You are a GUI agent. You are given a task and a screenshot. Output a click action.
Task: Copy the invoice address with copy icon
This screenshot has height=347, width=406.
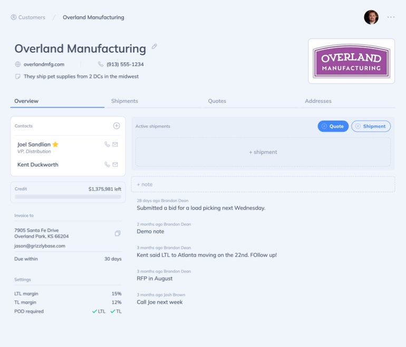[118, 233]
